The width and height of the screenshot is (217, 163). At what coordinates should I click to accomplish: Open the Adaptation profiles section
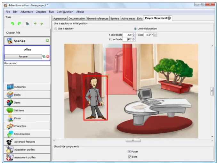(27, 150)
